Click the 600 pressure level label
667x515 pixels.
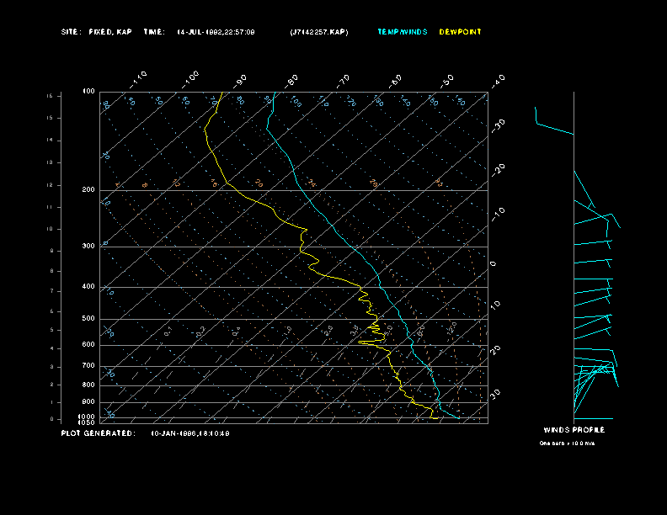pyautogui.click(x=88, y=345)
